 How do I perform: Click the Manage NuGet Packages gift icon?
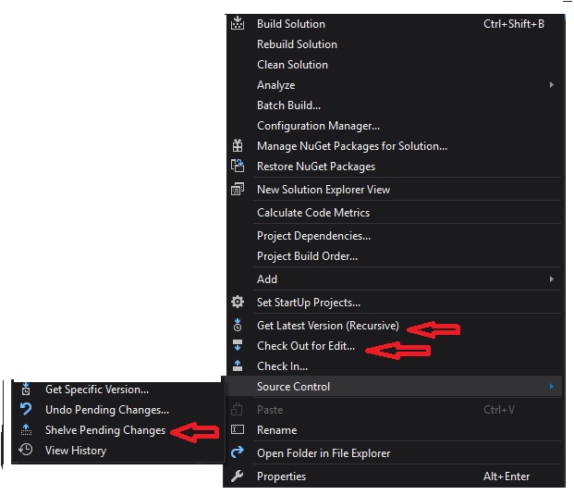tap(238, 145)
